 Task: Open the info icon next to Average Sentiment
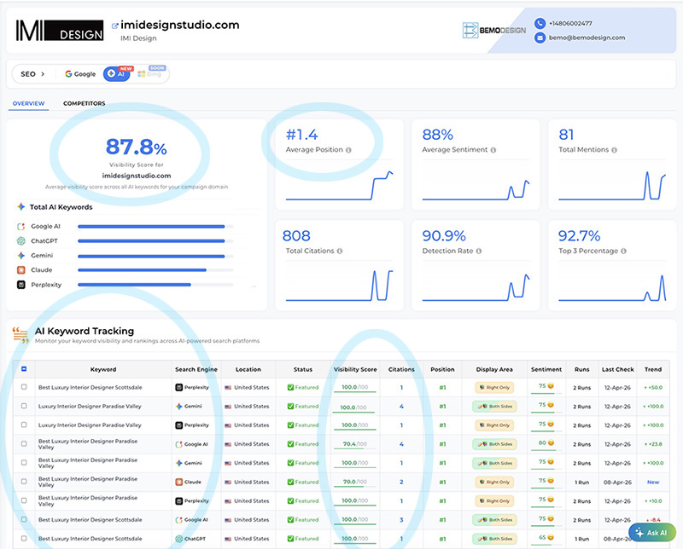click(x=493, y=150)
